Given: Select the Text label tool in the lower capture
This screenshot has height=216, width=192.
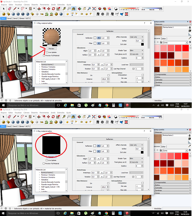Looking at the screenshot, I should click(x=69, y=116).
